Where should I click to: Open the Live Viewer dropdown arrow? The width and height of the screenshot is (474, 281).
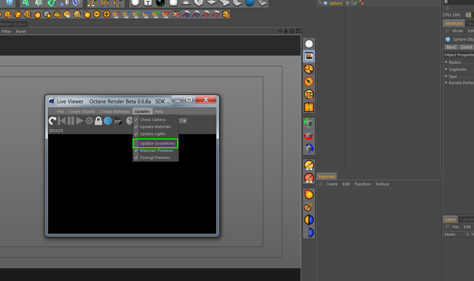[x=184, y=121]
